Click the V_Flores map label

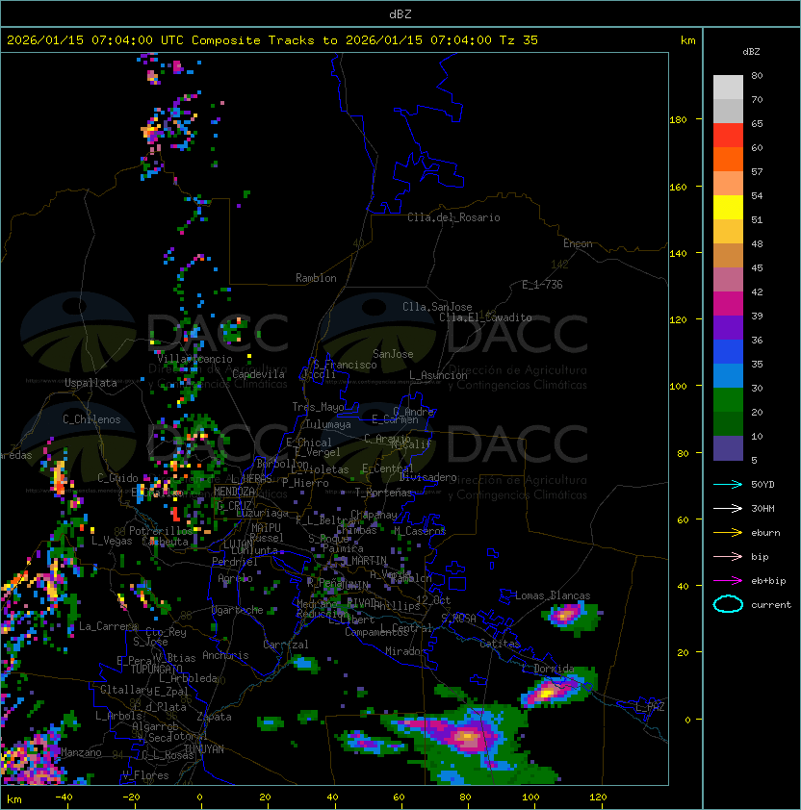pyautogui.click(x=145, y=775)
